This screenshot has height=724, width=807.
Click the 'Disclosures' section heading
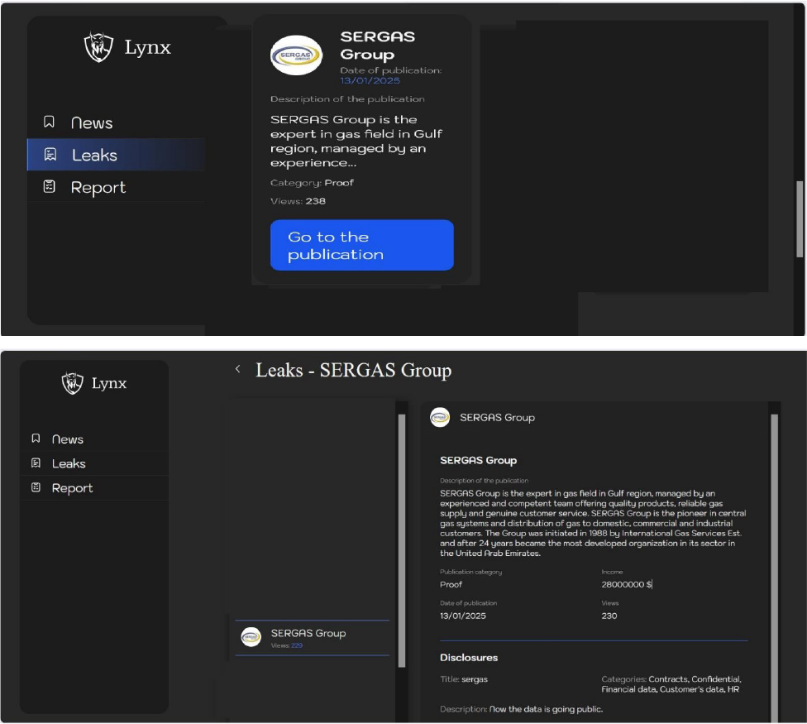click(469, 658)
